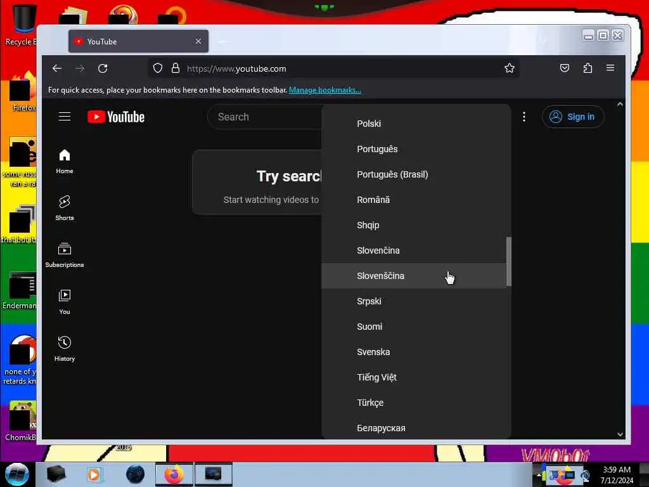This screenshot has width=649, height=487.
Task: Choose Română language
Action: [414, 200]
